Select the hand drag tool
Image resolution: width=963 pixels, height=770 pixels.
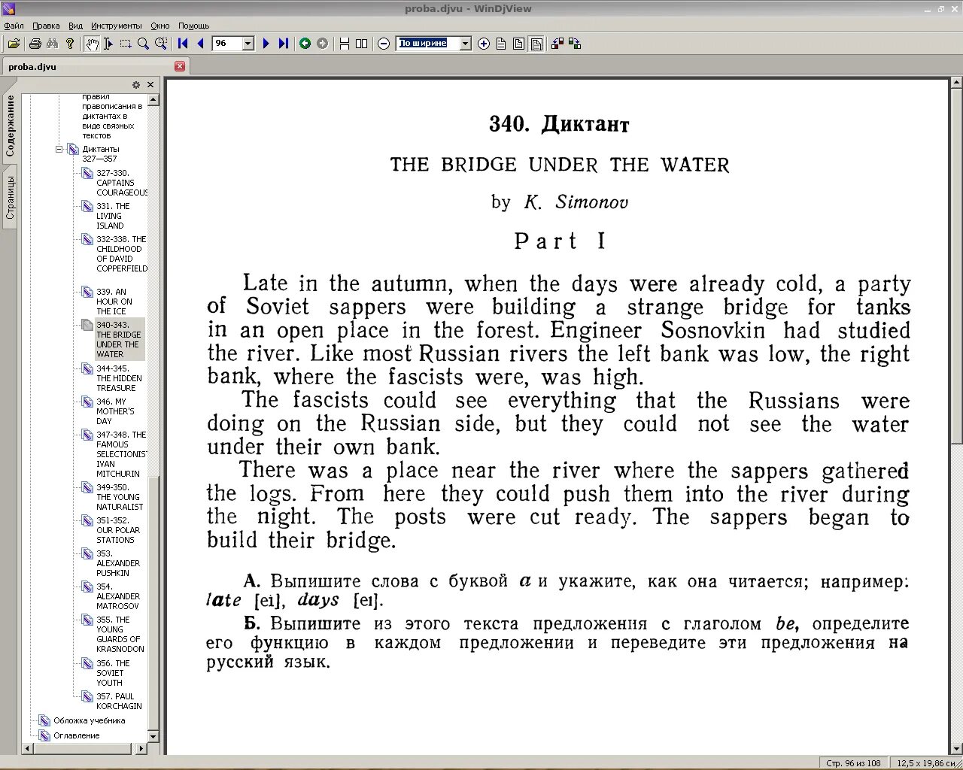coord(92,44)
